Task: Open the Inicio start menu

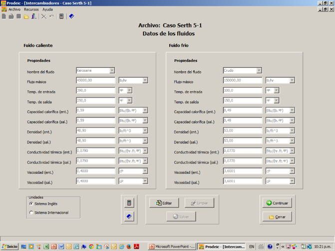Action: pyautogui.click(x=9, y=247)
